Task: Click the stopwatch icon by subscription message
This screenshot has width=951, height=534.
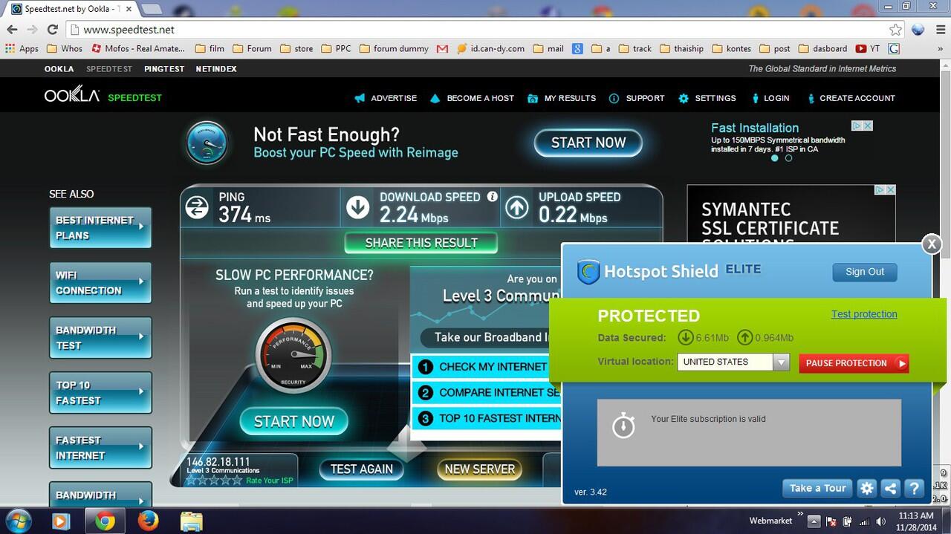Action: click(623, 426)
